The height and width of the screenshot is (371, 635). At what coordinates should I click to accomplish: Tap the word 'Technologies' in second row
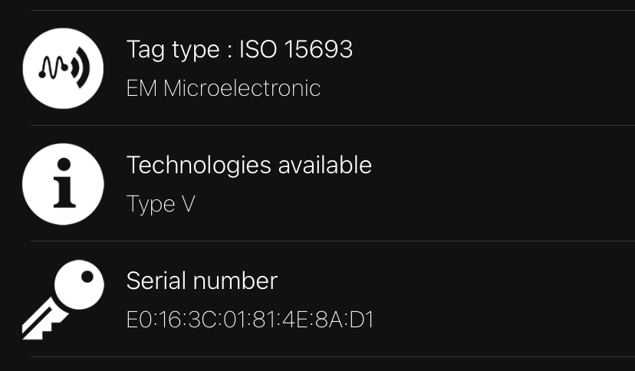point(199,166)
